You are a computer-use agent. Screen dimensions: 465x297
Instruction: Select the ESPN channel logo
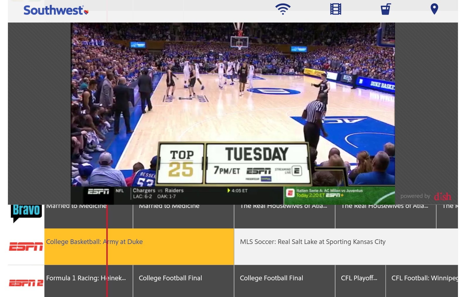[26, 247]
